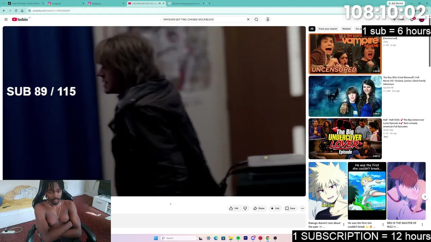This screenshot has height=242, width=431.
Task: Clear the YouTube search query
Action: tap(248, 19)
